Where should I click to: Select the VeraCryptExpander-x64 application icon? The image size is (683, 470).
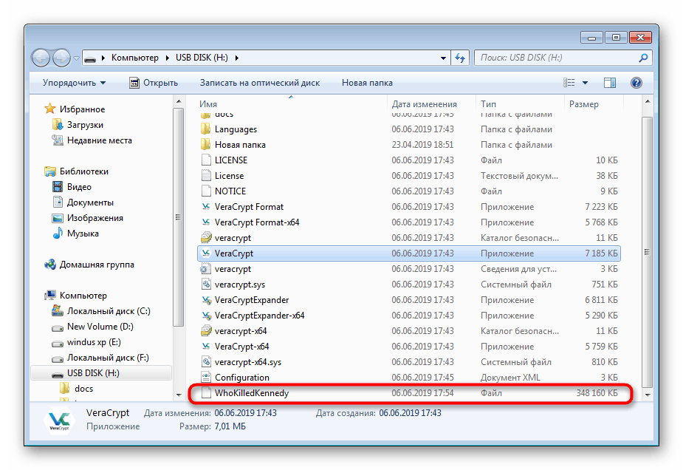pos(205,316)
